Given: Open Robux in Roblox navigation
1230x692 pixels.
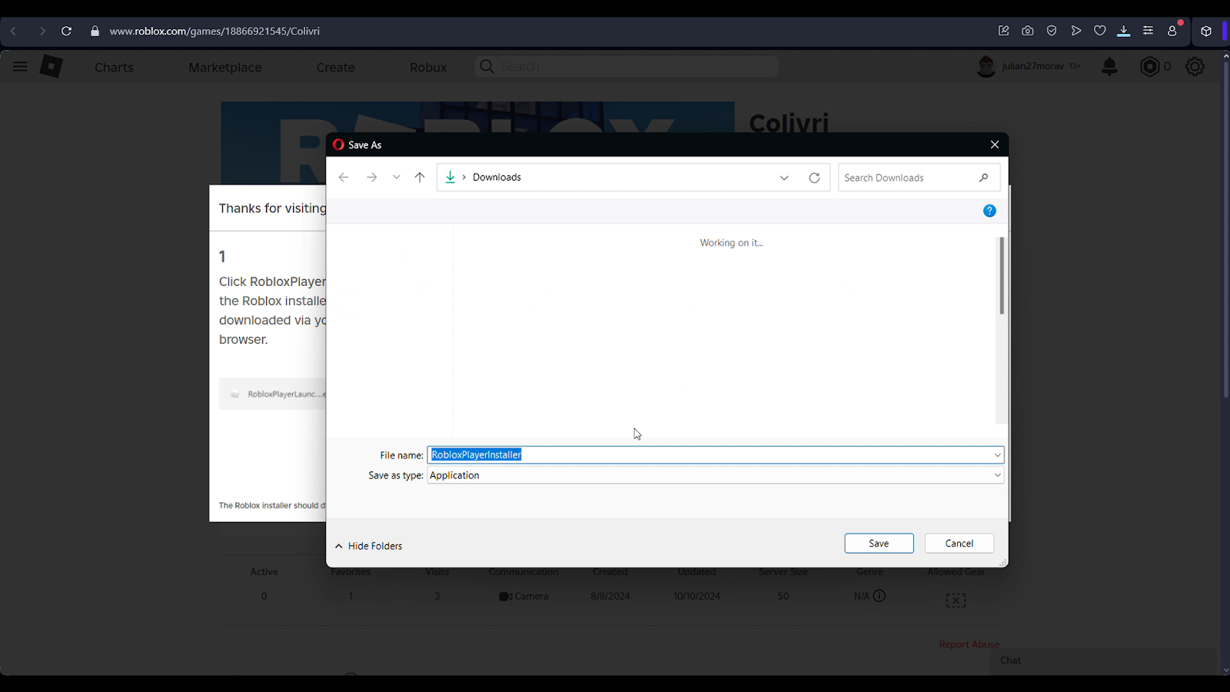Looking at the screenshot, I should 428,68.
